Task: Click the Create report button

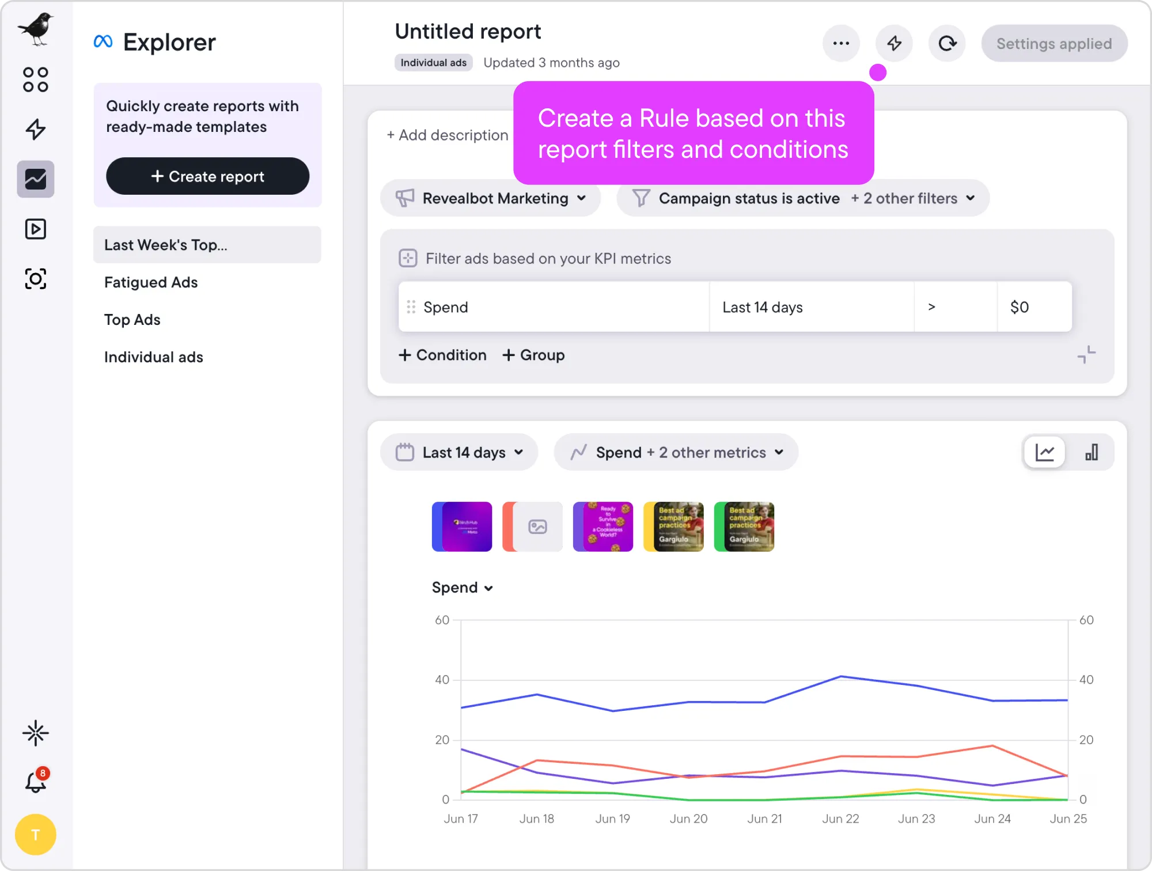Action: (207, 176)
